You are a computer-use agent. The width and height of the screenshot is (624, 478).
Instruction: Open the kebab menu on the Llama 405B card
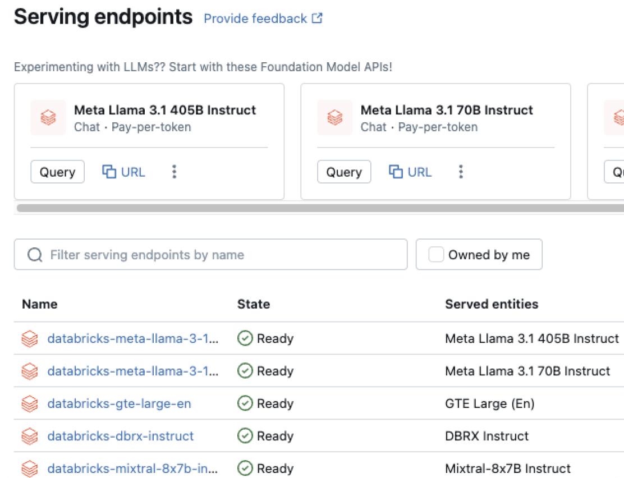(x=175, y=172)
